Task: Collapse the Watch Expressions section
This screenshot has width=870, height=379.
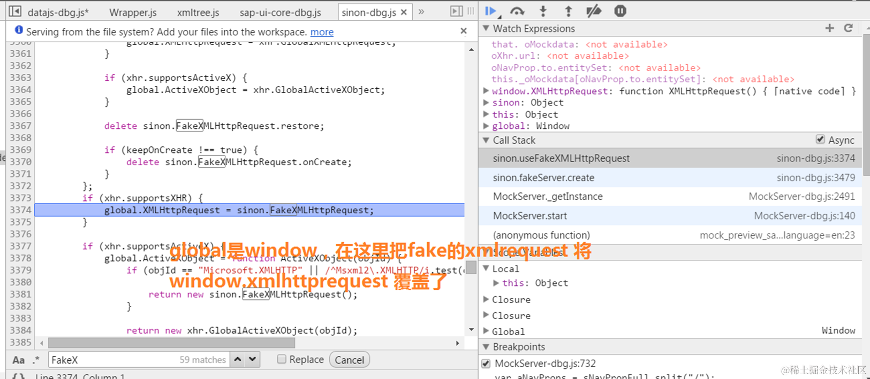Action: [486, 28]
